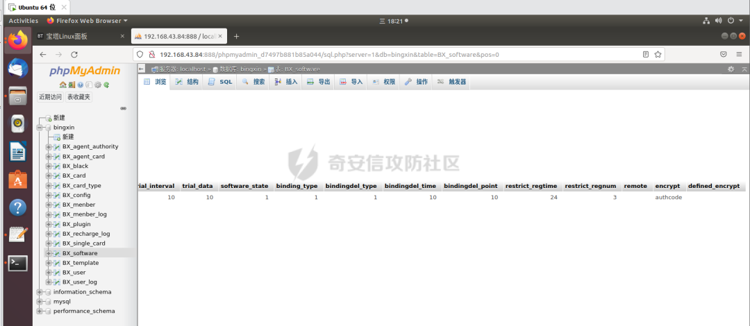Reload the navigation panel with green icon
Image resolution: width=750 pixels, height=326 pixels.
(106, 85)
